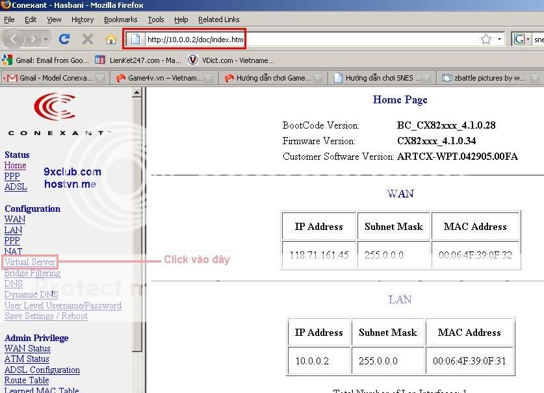This screenshot has height=393, width=544.
Task: Open the search engine selector dropdown
Action: [528, 39]
